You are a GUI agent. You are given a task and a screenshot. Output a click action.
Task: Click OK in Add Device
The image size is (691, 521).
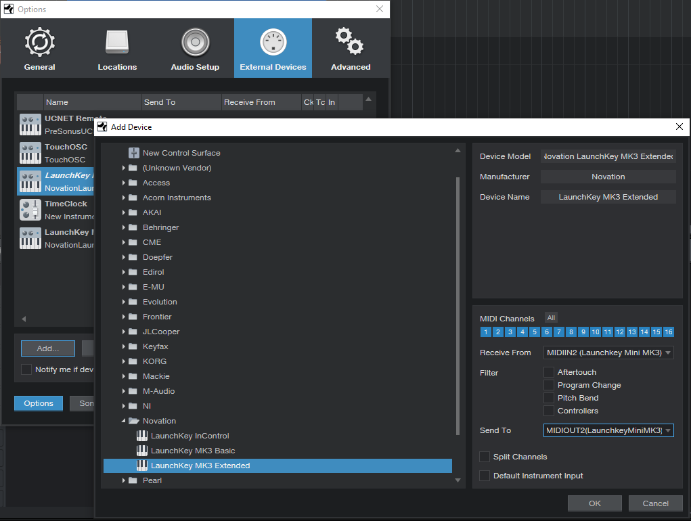click(594, 503)
